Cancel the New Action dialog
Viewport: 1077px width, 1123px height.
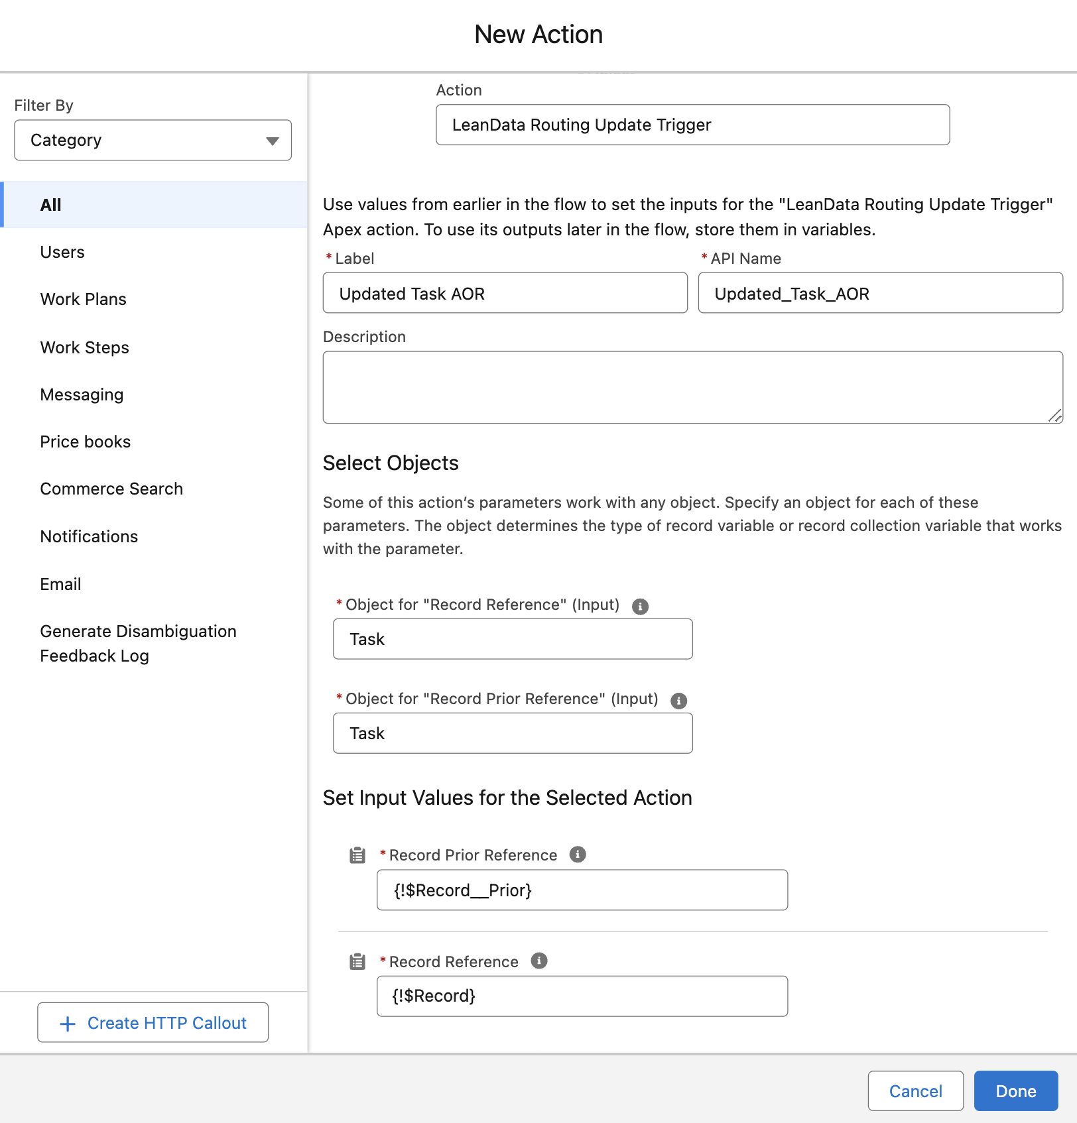pos(915,1091)
